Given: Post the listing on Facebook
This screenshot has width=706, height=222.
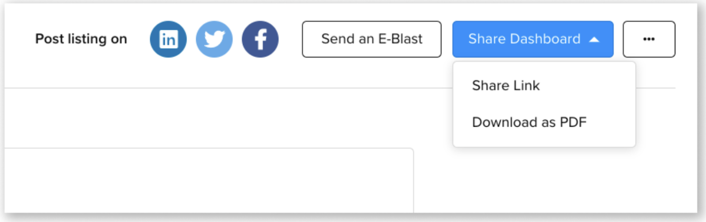Looking at the screenshot, I should point(260,39).
